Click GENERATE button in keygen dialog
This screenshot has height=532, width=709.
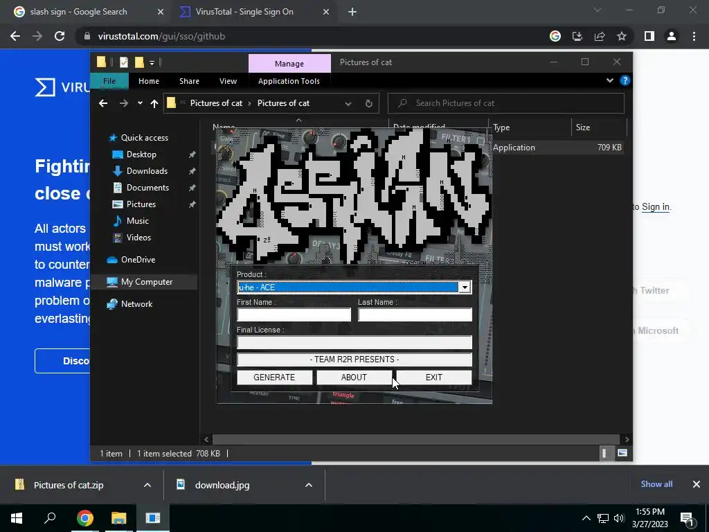(274, 378)
